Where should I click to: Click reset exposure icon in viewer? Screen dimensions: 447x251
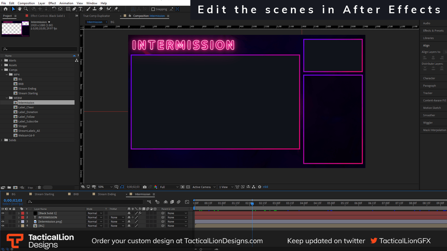pyautogui.click(x=259, y=187)
